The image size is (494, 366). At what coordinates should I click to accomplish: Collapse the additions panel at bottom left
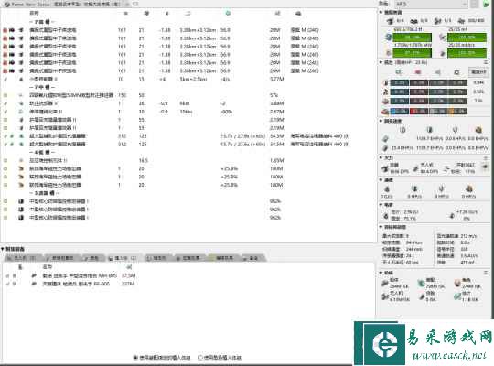3,249
